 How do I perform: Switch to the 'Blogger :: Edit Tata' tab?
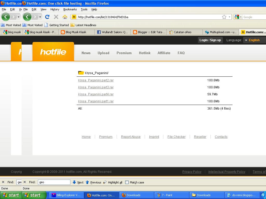(x=149, y=32)
